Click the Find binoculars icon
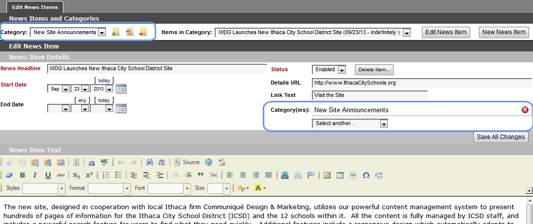This screenshot has width=533, height=224. (x=149, y=162)
